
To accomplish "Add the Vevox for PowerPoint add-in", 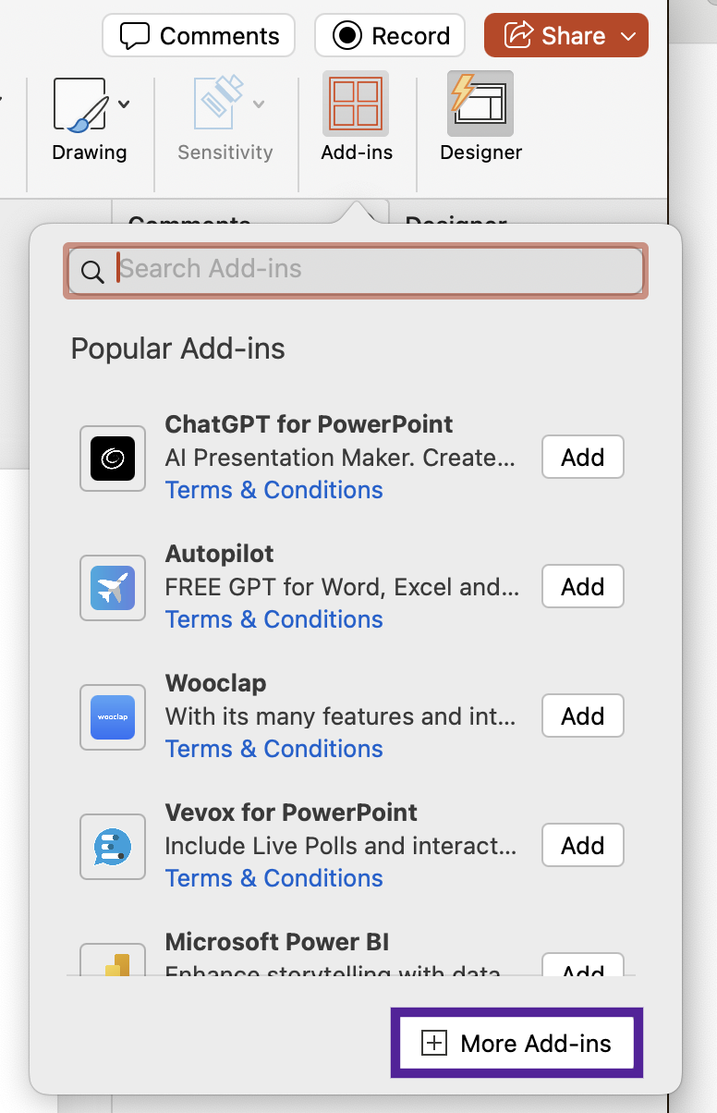I will point(582,846).
